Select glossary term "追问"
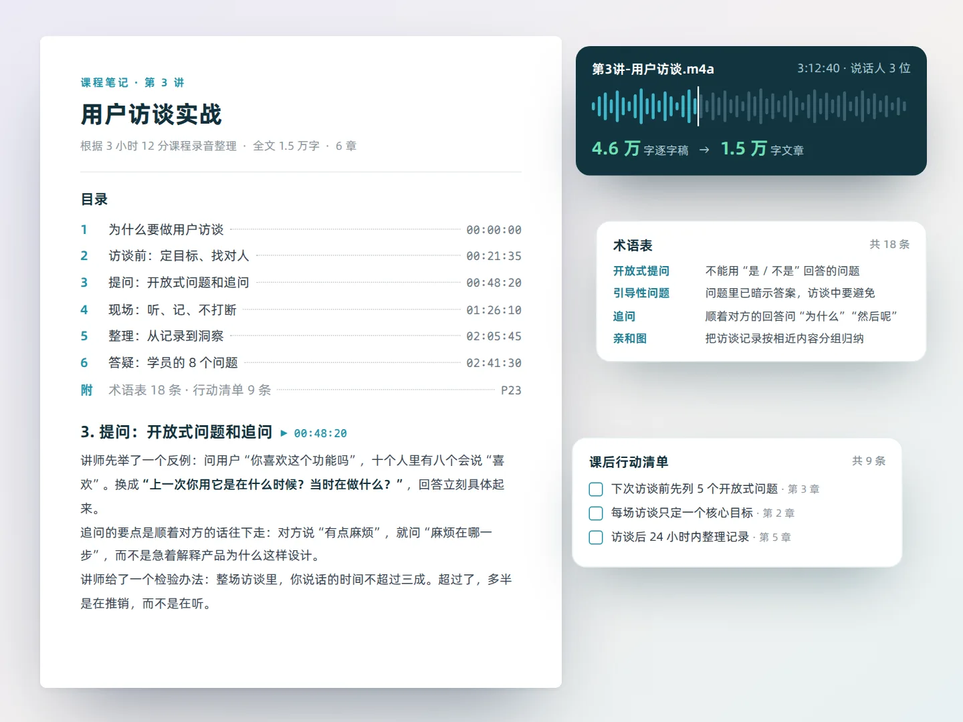This screenshot has width=963, height=722. pyautogui.click(x=624, y=316)
